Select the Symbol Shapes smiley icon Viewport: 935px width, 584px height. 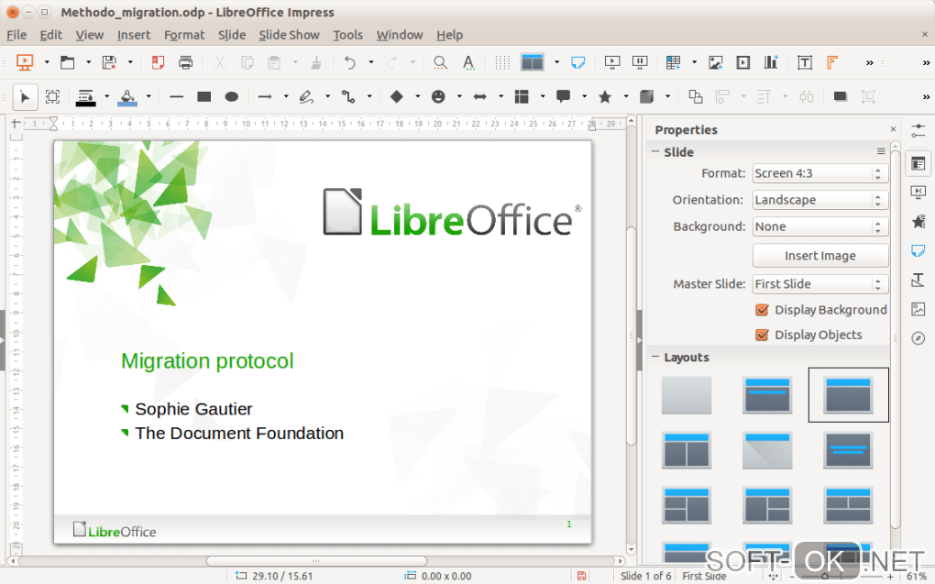pyautogui.click(x=438, y=96)
